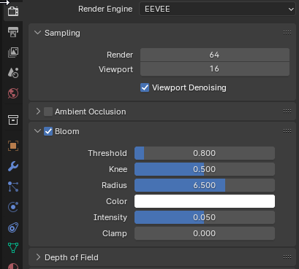Image resolution: width=299 pixels, height=269 pixels.
Task: Open the View Layer properties tab
Action: tap(13, 52)
